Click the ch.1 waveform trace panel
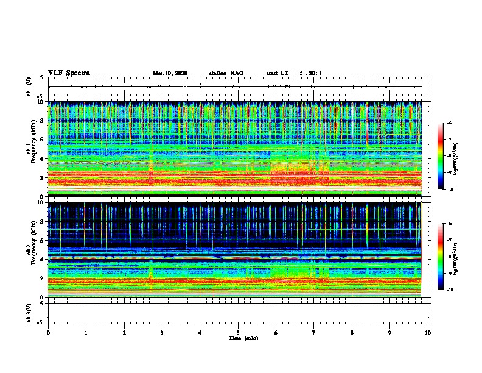482x373 pixels. tap(238, 87)
